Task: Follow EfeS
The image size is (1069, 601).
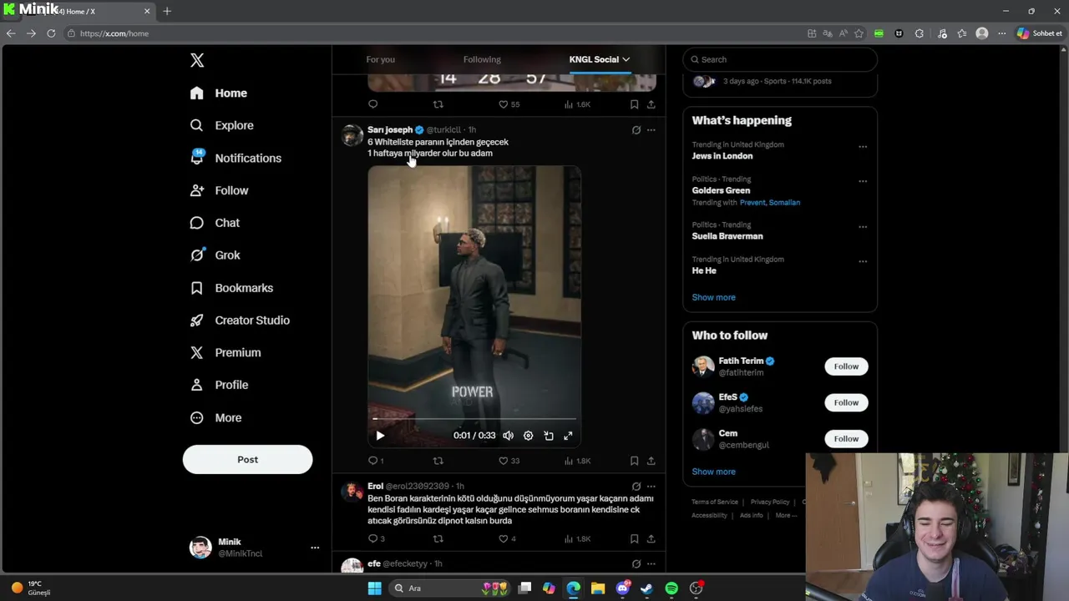Action: 846,402
